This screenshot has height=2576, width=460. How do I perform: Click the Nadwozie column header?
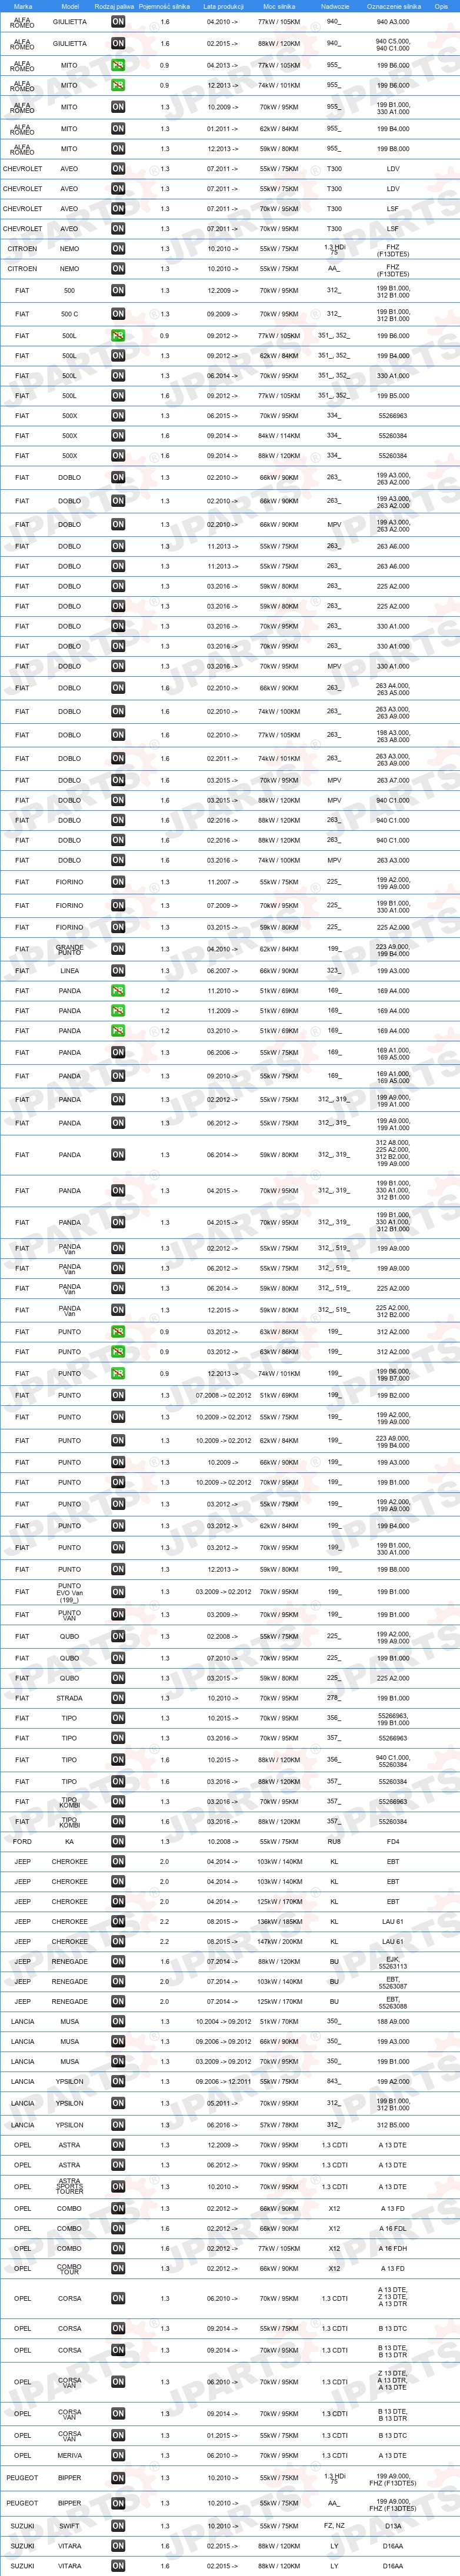tap(334, 6)
